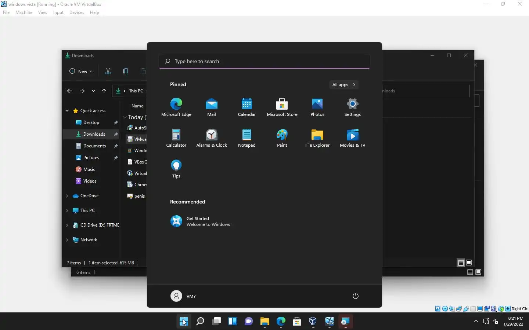
Task: Click the Start menu search field
Action: [264, 61]
